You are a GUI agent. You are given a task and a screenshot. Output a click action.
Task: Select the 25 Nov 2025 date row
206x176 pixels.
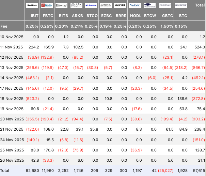pyautogui.click(x=102, y=150)
